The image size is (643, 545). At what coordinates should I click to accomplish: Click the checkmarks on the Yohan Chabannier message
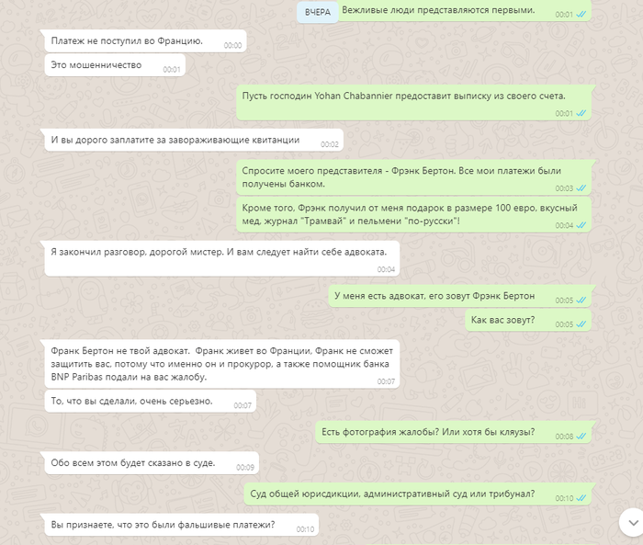pyautogui.click(x=581, y=113)
